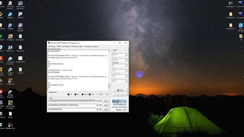This screenshot has width=244, height=137.
Task: Open the Snagit 9 Editor shortcut
Action: [10, 72]
